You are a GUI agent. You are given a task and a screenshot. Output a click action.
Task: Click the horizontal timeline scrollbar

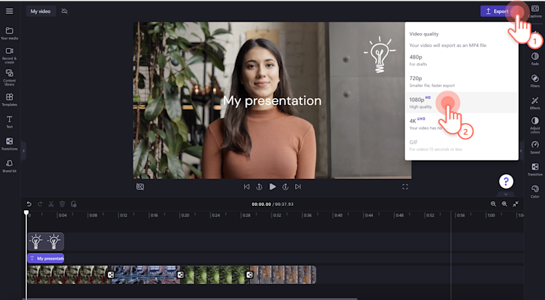[x=190, y=299]
